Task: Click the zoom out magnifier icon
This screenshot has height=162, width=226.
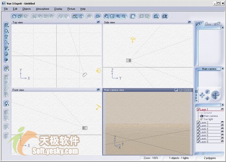Action: [x=124, y=16]
